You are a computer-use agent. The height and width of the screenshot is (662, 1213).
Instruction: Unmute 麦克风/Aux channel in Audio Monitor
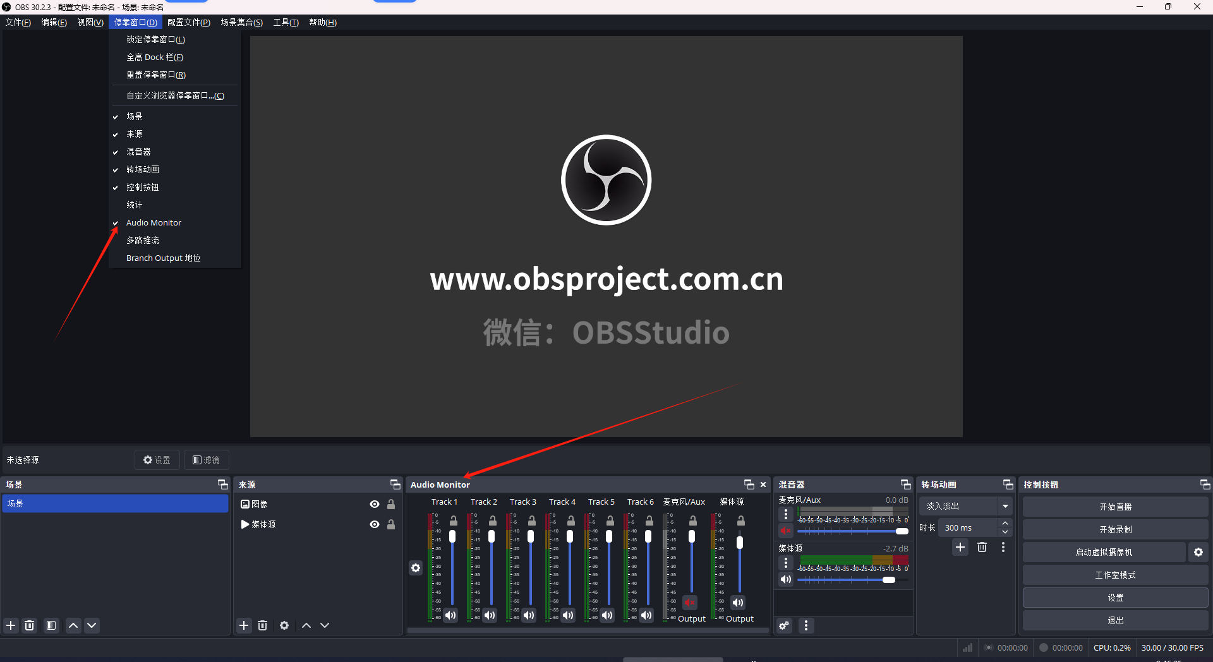(x=690, y=603)
